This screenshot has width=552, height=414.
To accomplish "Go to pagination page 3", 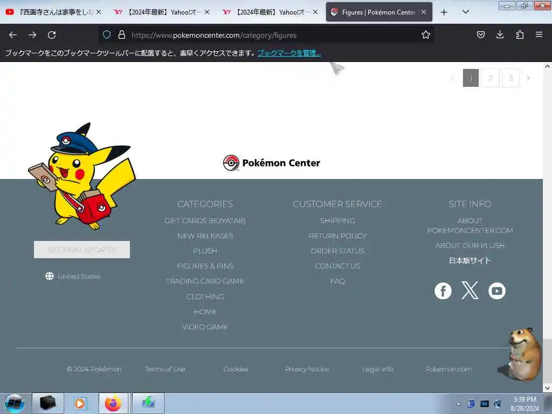I will point(510,78).
